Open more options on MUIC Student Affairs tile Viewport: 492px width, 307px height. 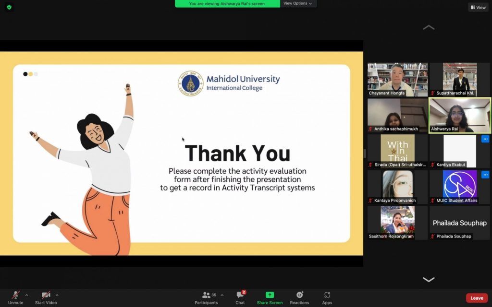coord(485,175)
